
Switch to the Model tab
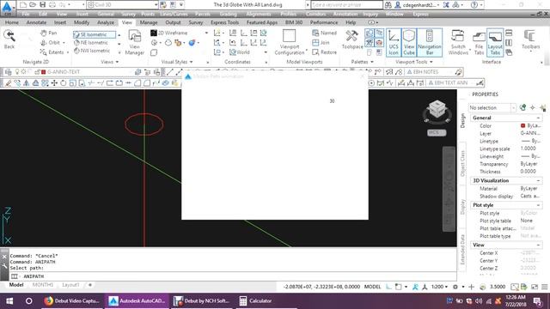pos(16,285)
